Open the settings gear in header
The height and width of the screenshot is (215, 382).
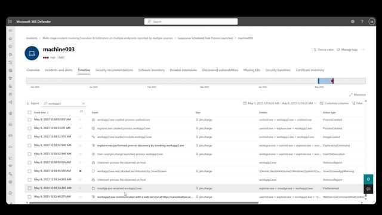click(x=353, y=21)
